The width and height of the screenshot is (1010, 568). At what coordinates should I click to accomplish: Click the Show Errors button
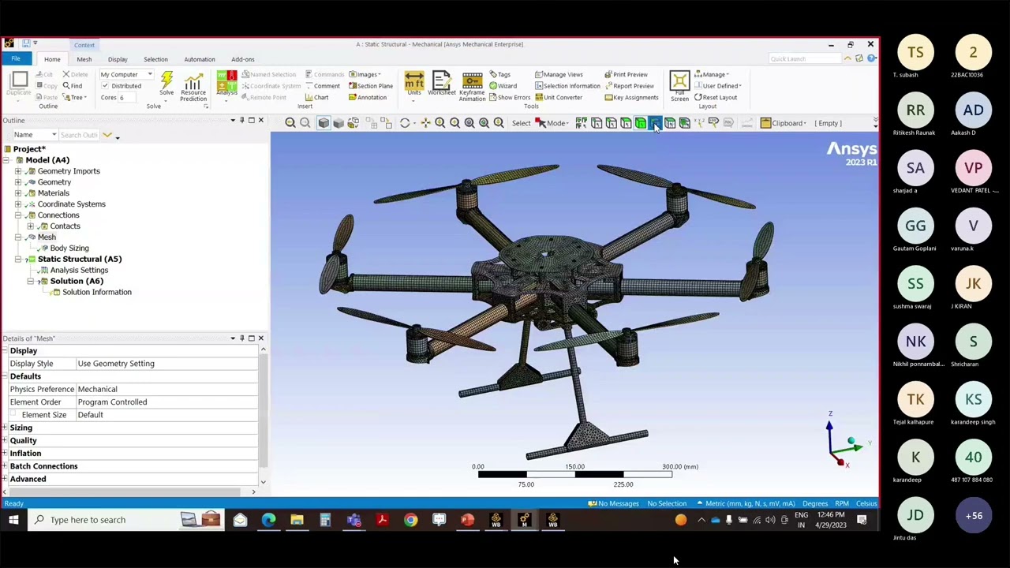tap(510, 98)
